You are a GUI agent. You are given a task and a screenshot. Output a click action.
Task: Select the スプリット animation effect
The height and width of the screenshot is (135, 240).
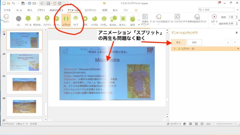click(66, 20)
